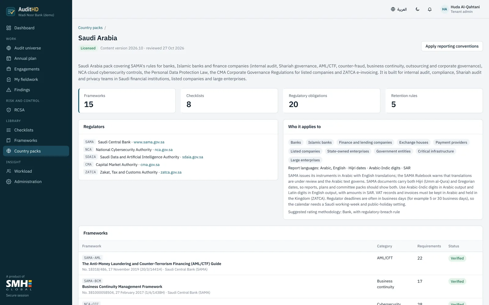Open the Anti-Money Laundering Guide framework row

point(281,264)
